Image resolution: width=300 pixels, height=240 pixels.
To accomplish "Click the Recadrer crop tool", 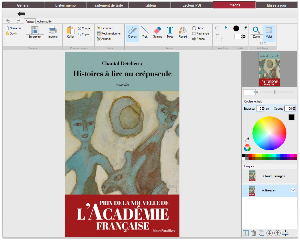I will [x=105, y=28].
